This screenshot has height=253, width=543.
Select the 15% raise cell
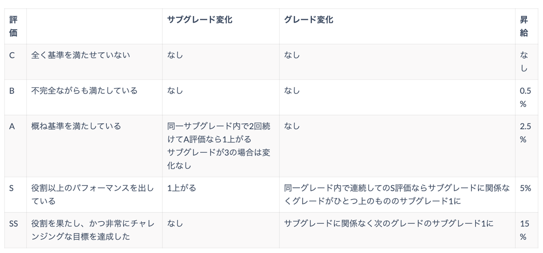click(x=525, y=230)
